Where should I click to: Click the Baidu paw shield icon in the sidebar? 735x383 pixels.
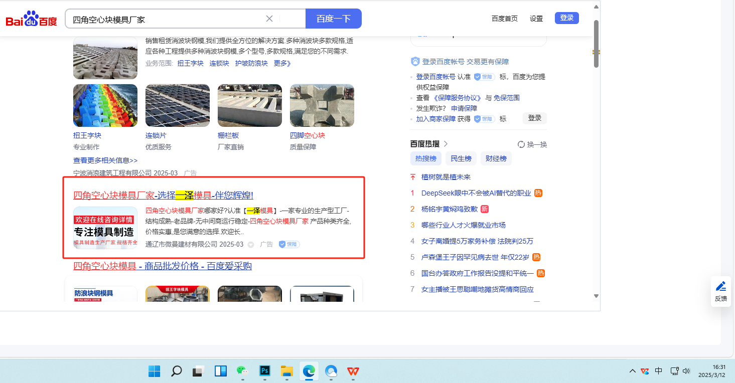415,62
